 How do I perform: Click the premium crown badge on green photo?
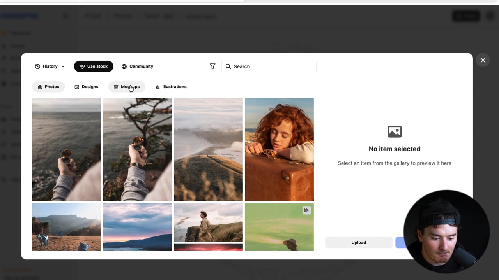306,210
